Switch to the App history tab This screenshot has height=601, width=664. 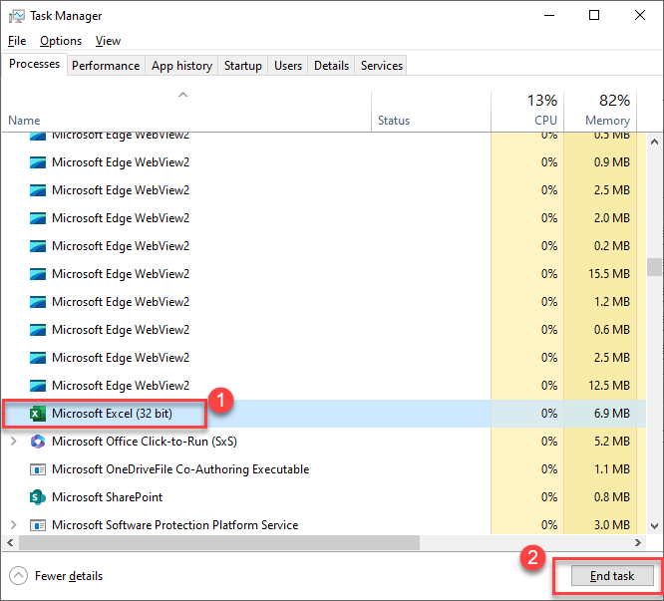click(x=181, y=66)
